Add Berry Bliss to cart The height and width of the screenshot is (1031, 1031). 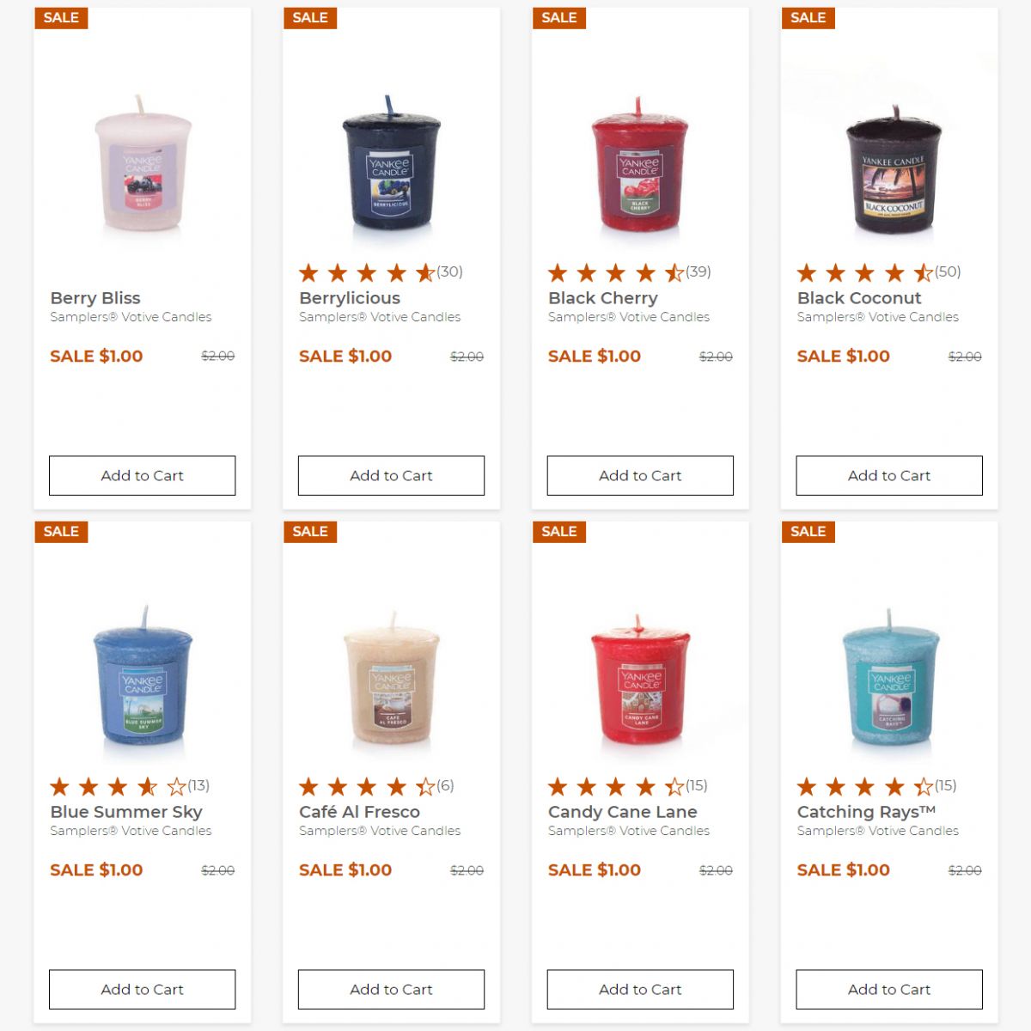(142, 475)
